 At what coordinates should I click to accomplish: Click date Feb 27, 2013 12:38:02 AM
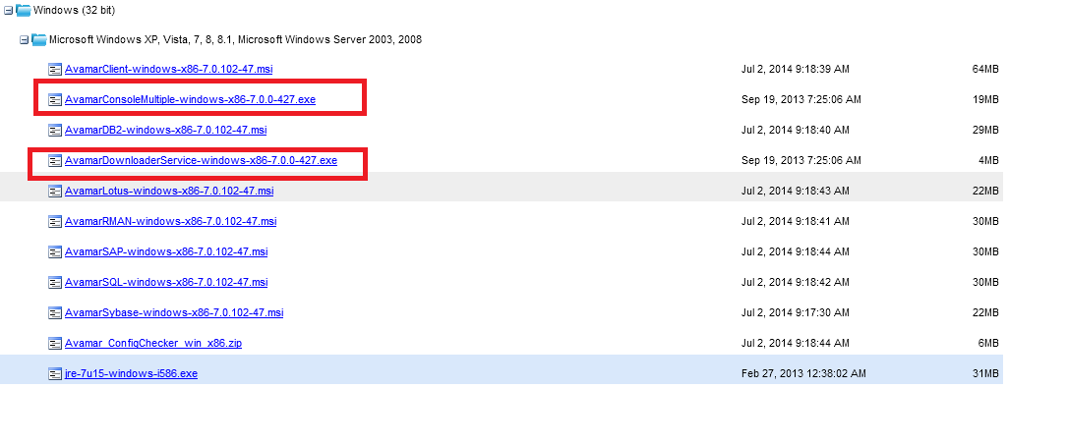pos(803,374)
